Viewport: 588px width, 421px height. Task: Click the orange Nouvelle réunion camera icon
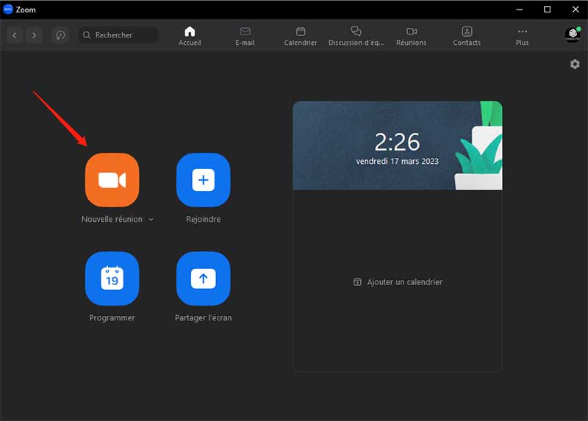(x=112, y=180)
